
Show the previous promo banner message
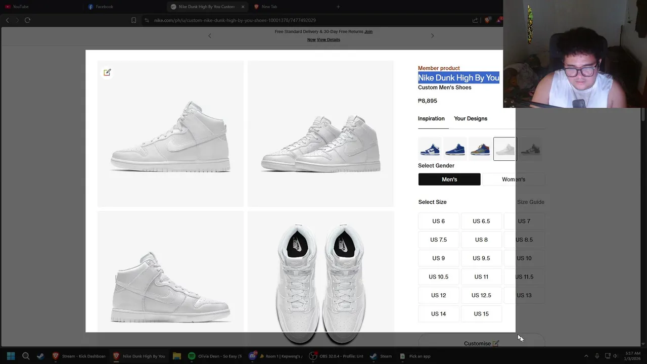pos(210,35)
